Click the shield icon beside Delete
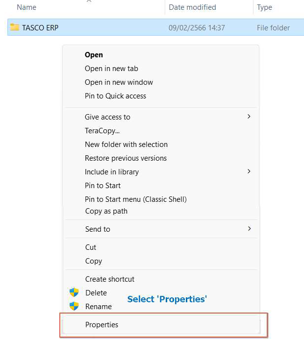 [x=74, y=292]
